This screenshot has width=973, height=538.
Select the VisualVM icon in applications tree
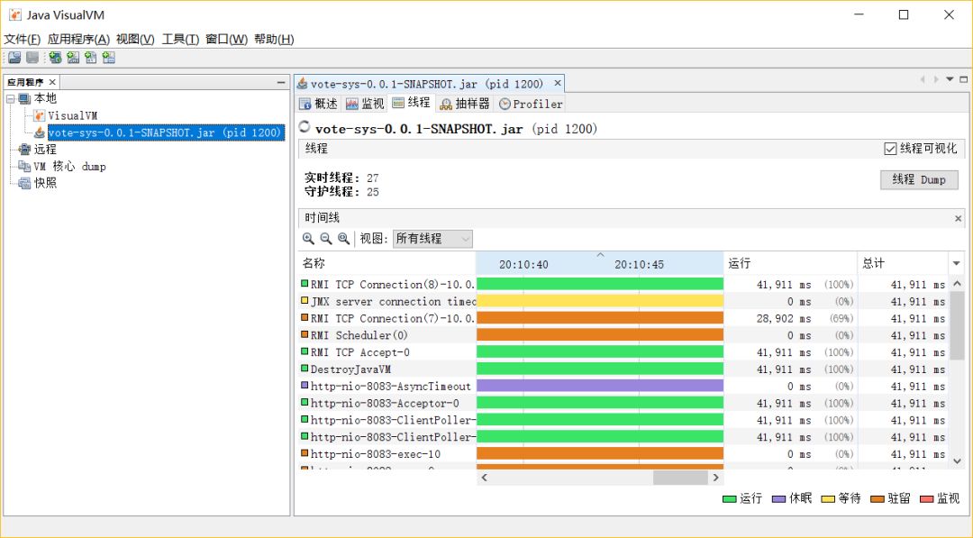pyautogui.click(x=39, y=115)
